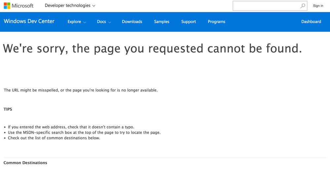Click the URL misspelled message text
The width and height of the screenshot is (330, 171).
[x=81, y=90]
